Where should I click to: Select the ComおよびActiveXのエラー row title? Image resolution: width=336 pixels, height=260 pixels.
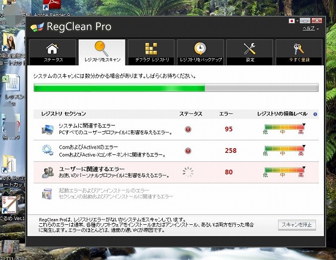point(88,147)
